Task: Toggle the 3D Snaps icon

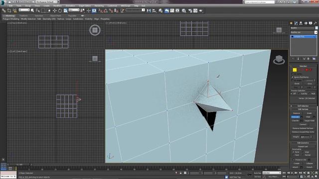Action: click(100, 10)
